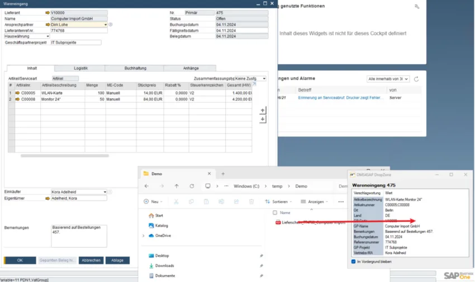Edit the häufig genutzte Funktionen widget
475x282 pixels.
click(417, 6)
